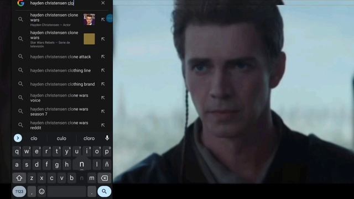The width and height of the screenshot is (354, 199).
Task: Magnifier icon beside 'clone wars voice' suggestion
Action: coord(20,97)
